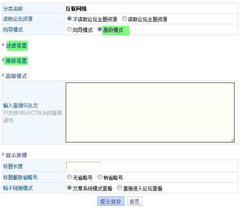Select 有省略号 for title truncation

100,177
